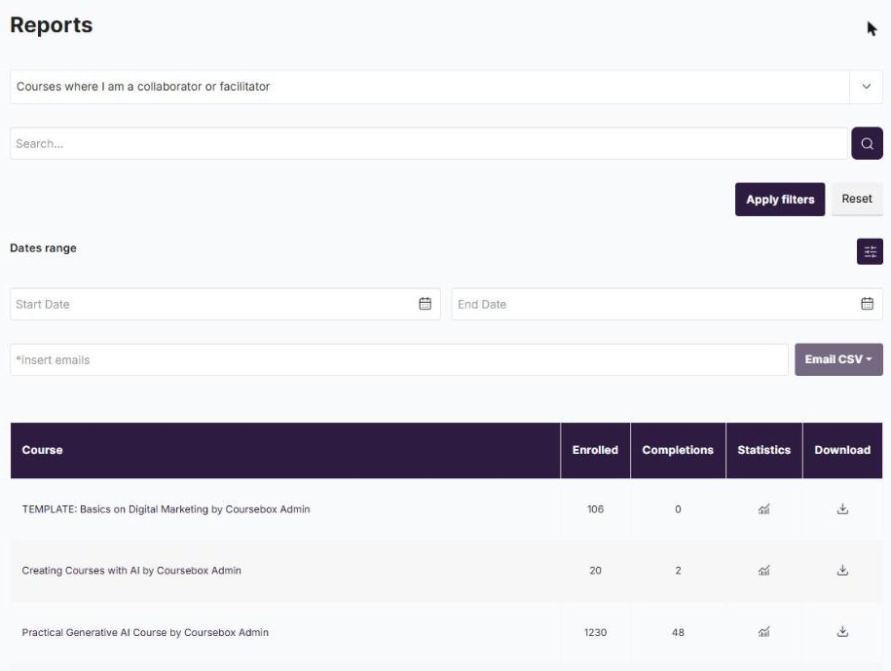The width and height of the screenshot is (891, 671).
Task: Click completions value 48
Action: click(678, 632)
